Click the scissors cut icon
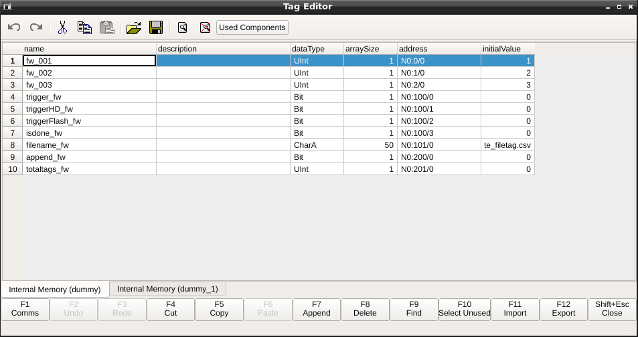638x337 pixels. (x=62, y=27)
